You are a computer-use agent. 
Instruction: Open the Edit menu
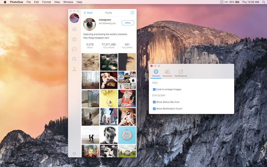coord(36,2)
